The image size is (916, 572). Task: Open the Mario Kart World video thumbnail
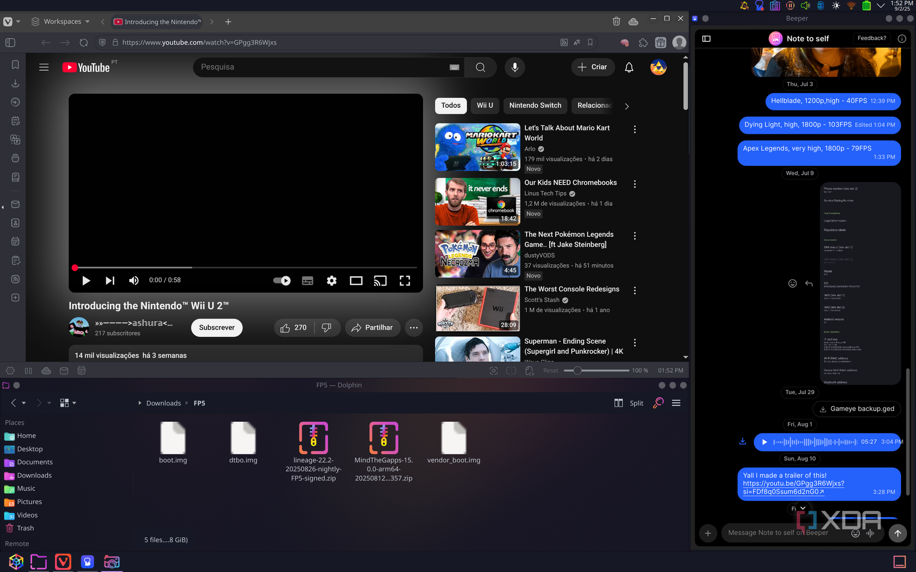click(477, 146)
